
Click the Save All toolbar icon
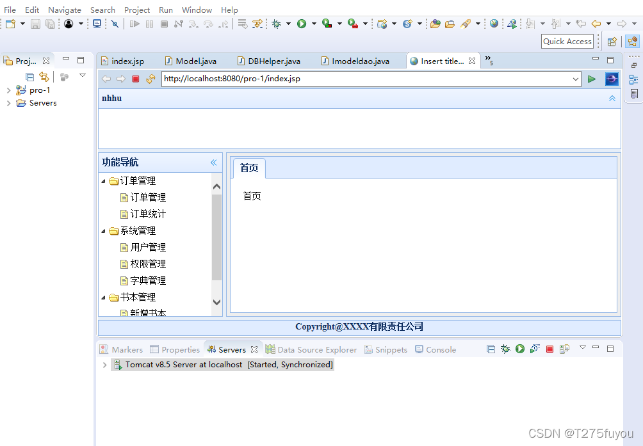point(50,24)
